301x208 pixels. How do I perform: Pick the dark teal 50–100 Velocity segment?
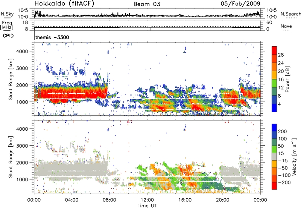point(274,142)
